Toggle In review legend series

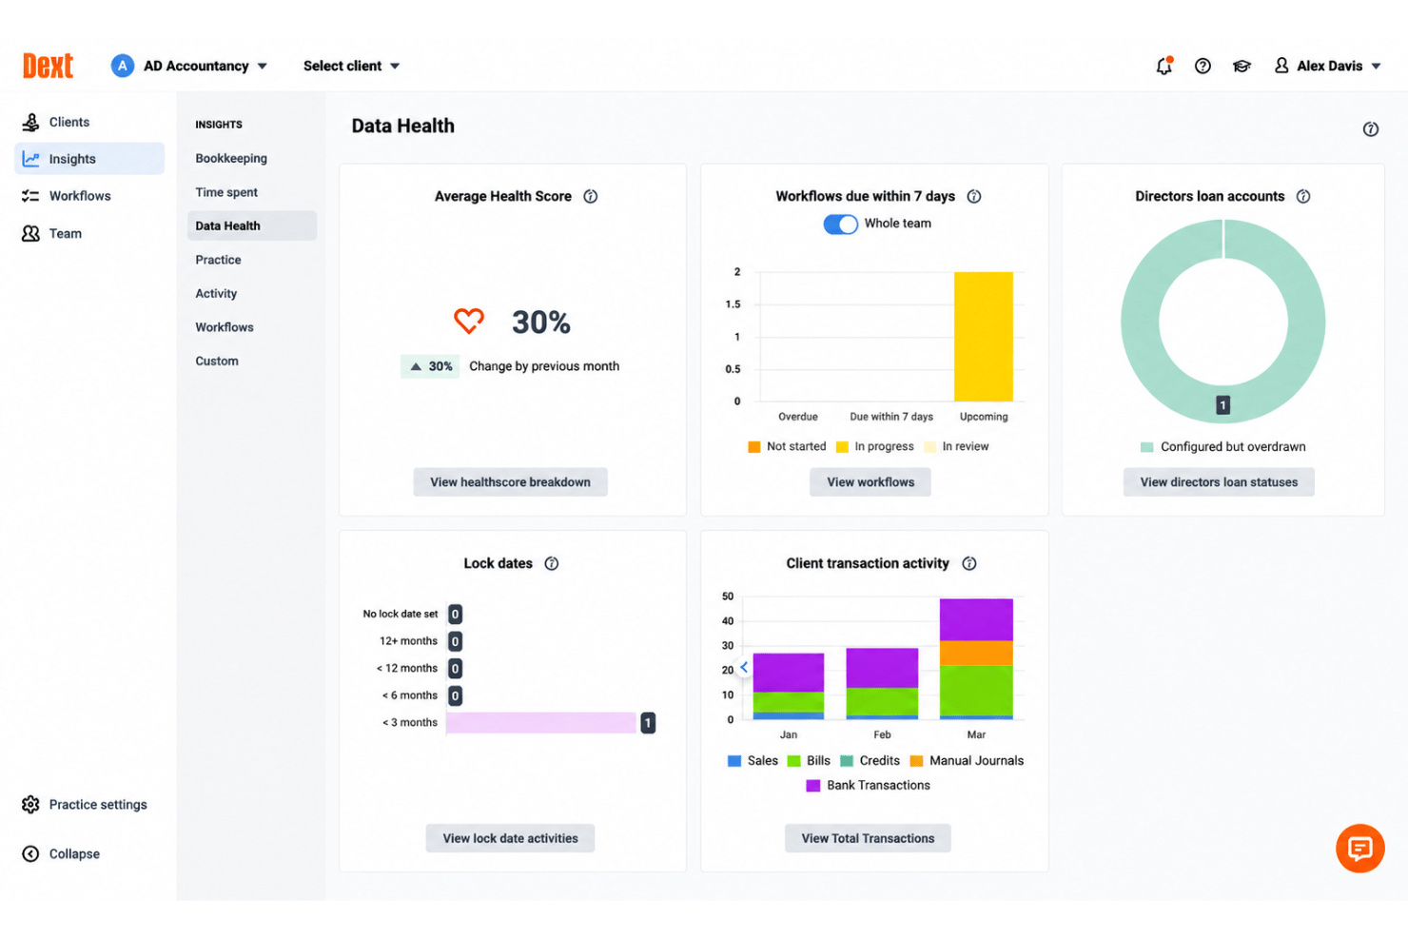coord(956,446)
